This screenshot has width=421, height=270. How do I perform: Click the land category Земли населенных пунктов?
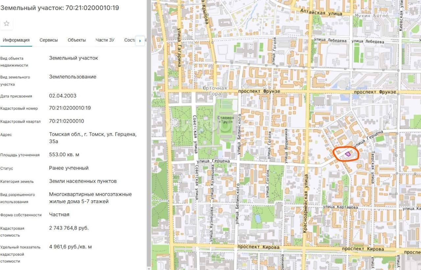(x=83, y=181)
